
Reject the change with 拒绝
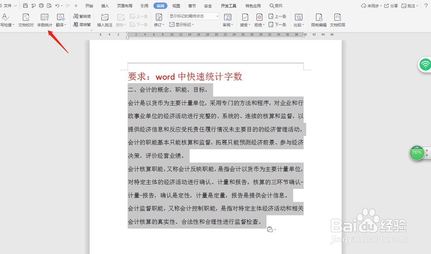(259, 20)
